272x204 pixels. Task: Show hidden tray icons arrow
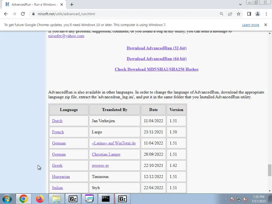coord(226,199)
